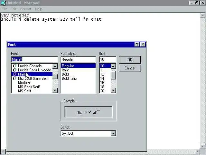Open the Help menu in Notepad
The height and width of the screenshot is (155, 206).
pos(39,9)
